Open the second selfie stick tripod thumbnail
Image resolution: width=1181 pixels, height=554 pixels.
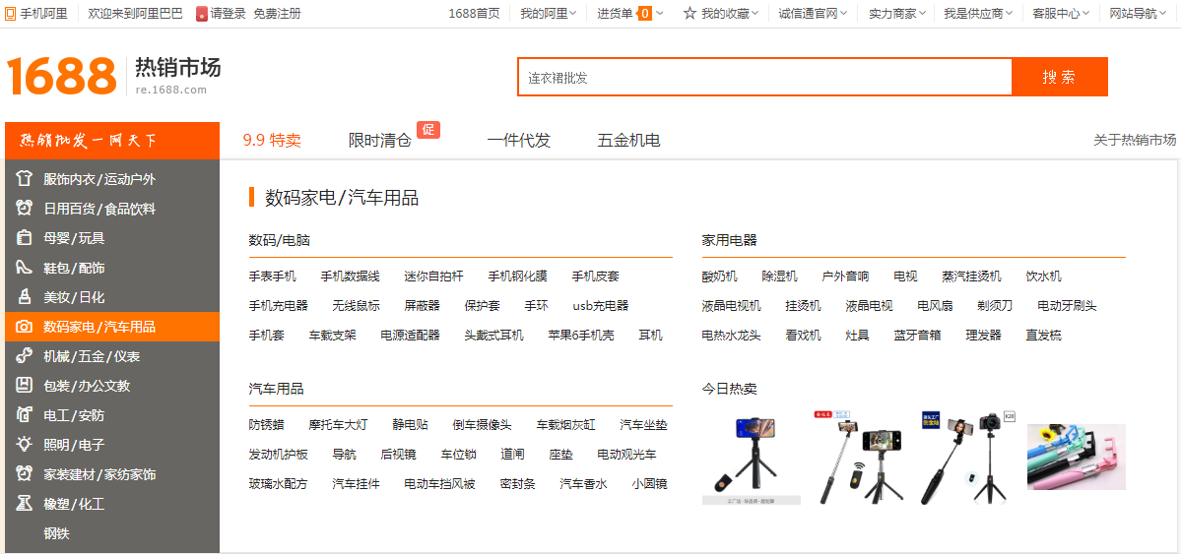(x=860, y=458)
